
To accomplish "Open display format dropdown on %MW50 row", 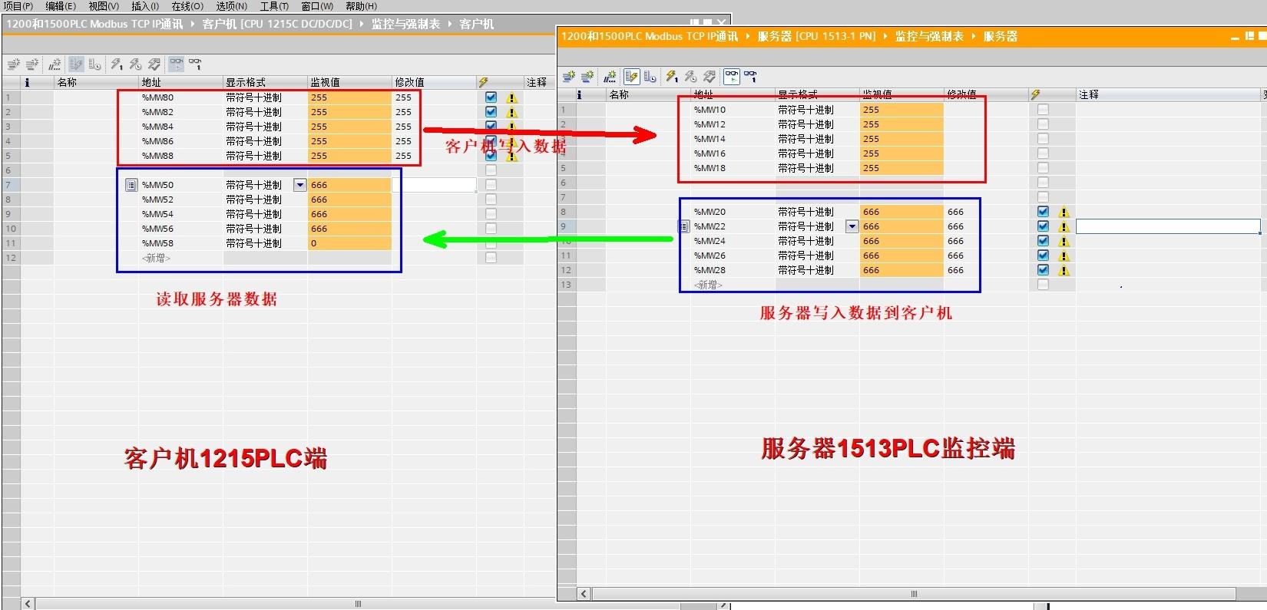I will [299, 185].
